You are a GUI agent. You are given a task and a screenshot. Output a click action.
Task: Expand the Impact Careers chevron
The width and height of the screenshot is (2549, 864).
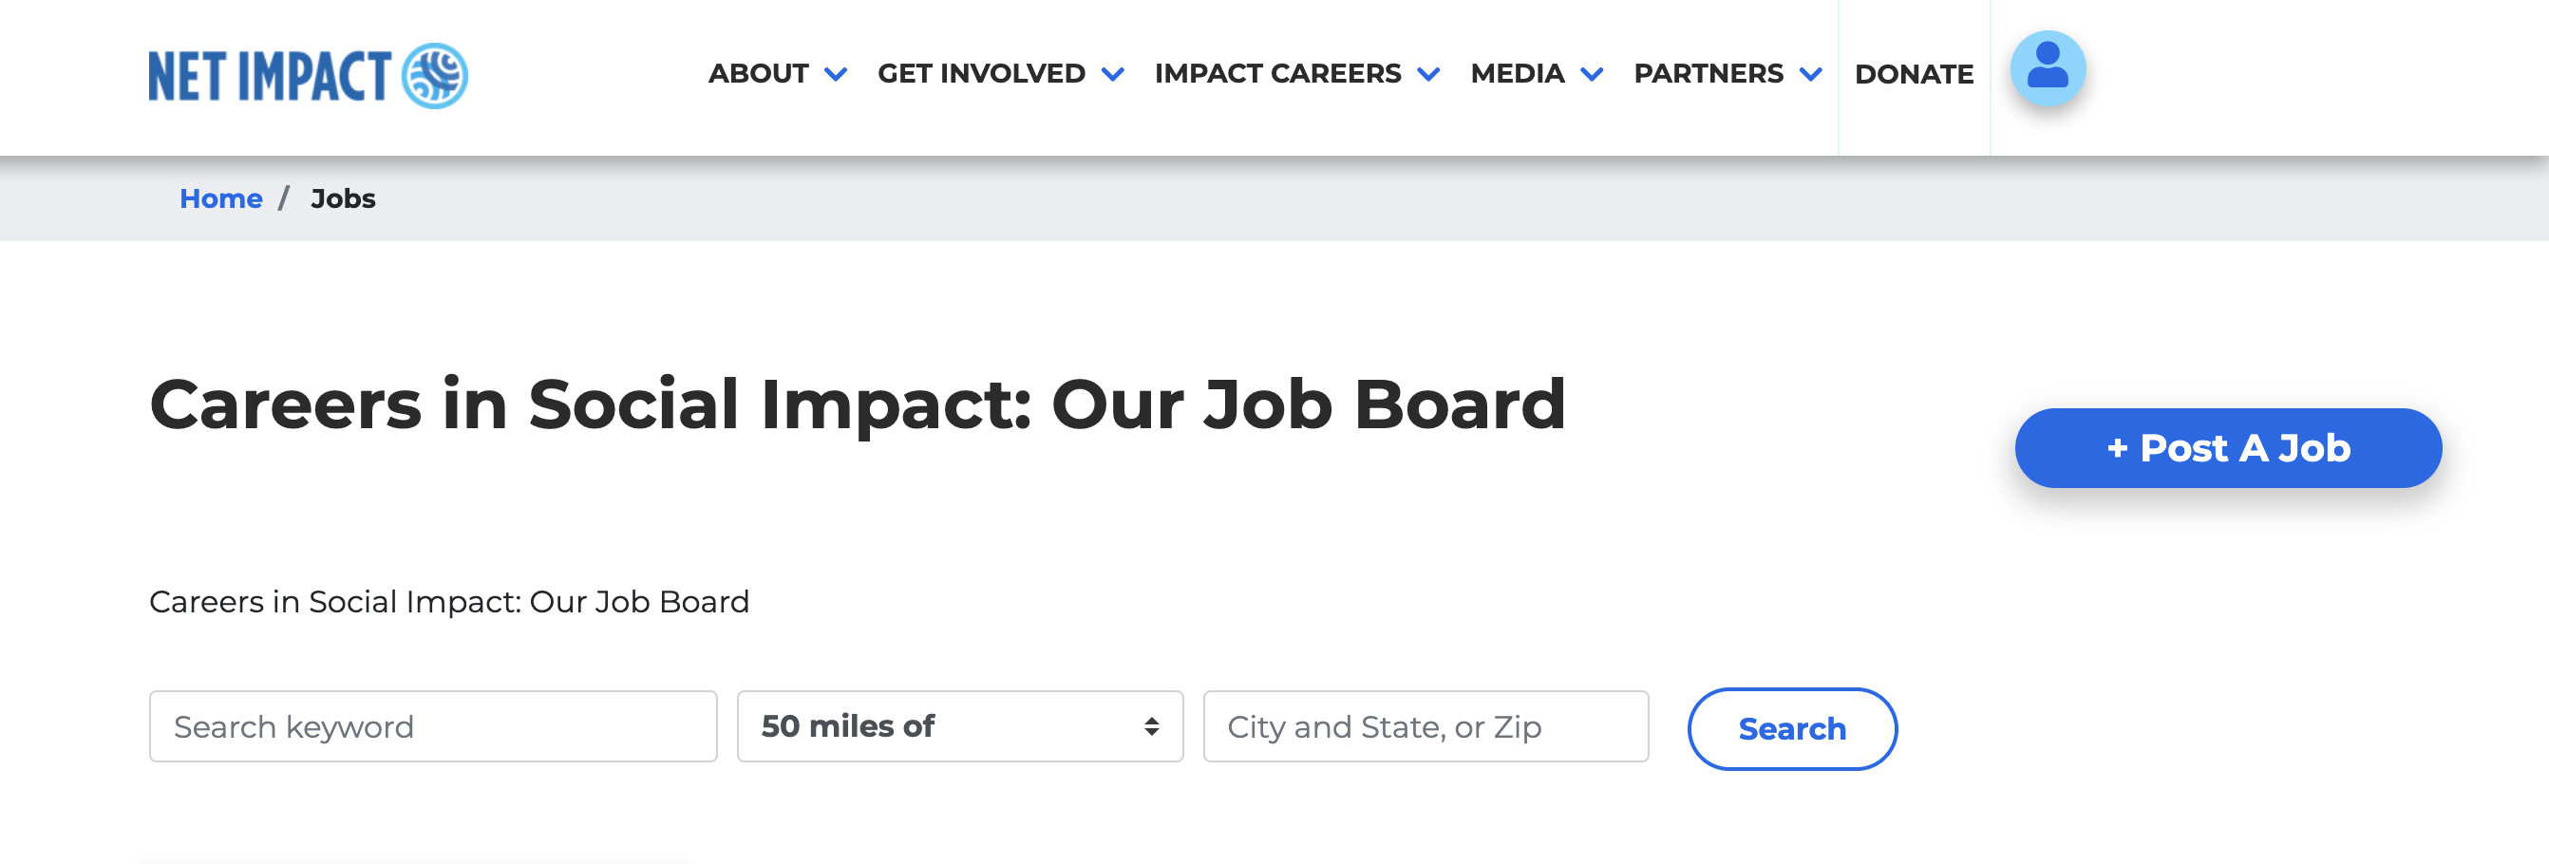[1427, 75]
